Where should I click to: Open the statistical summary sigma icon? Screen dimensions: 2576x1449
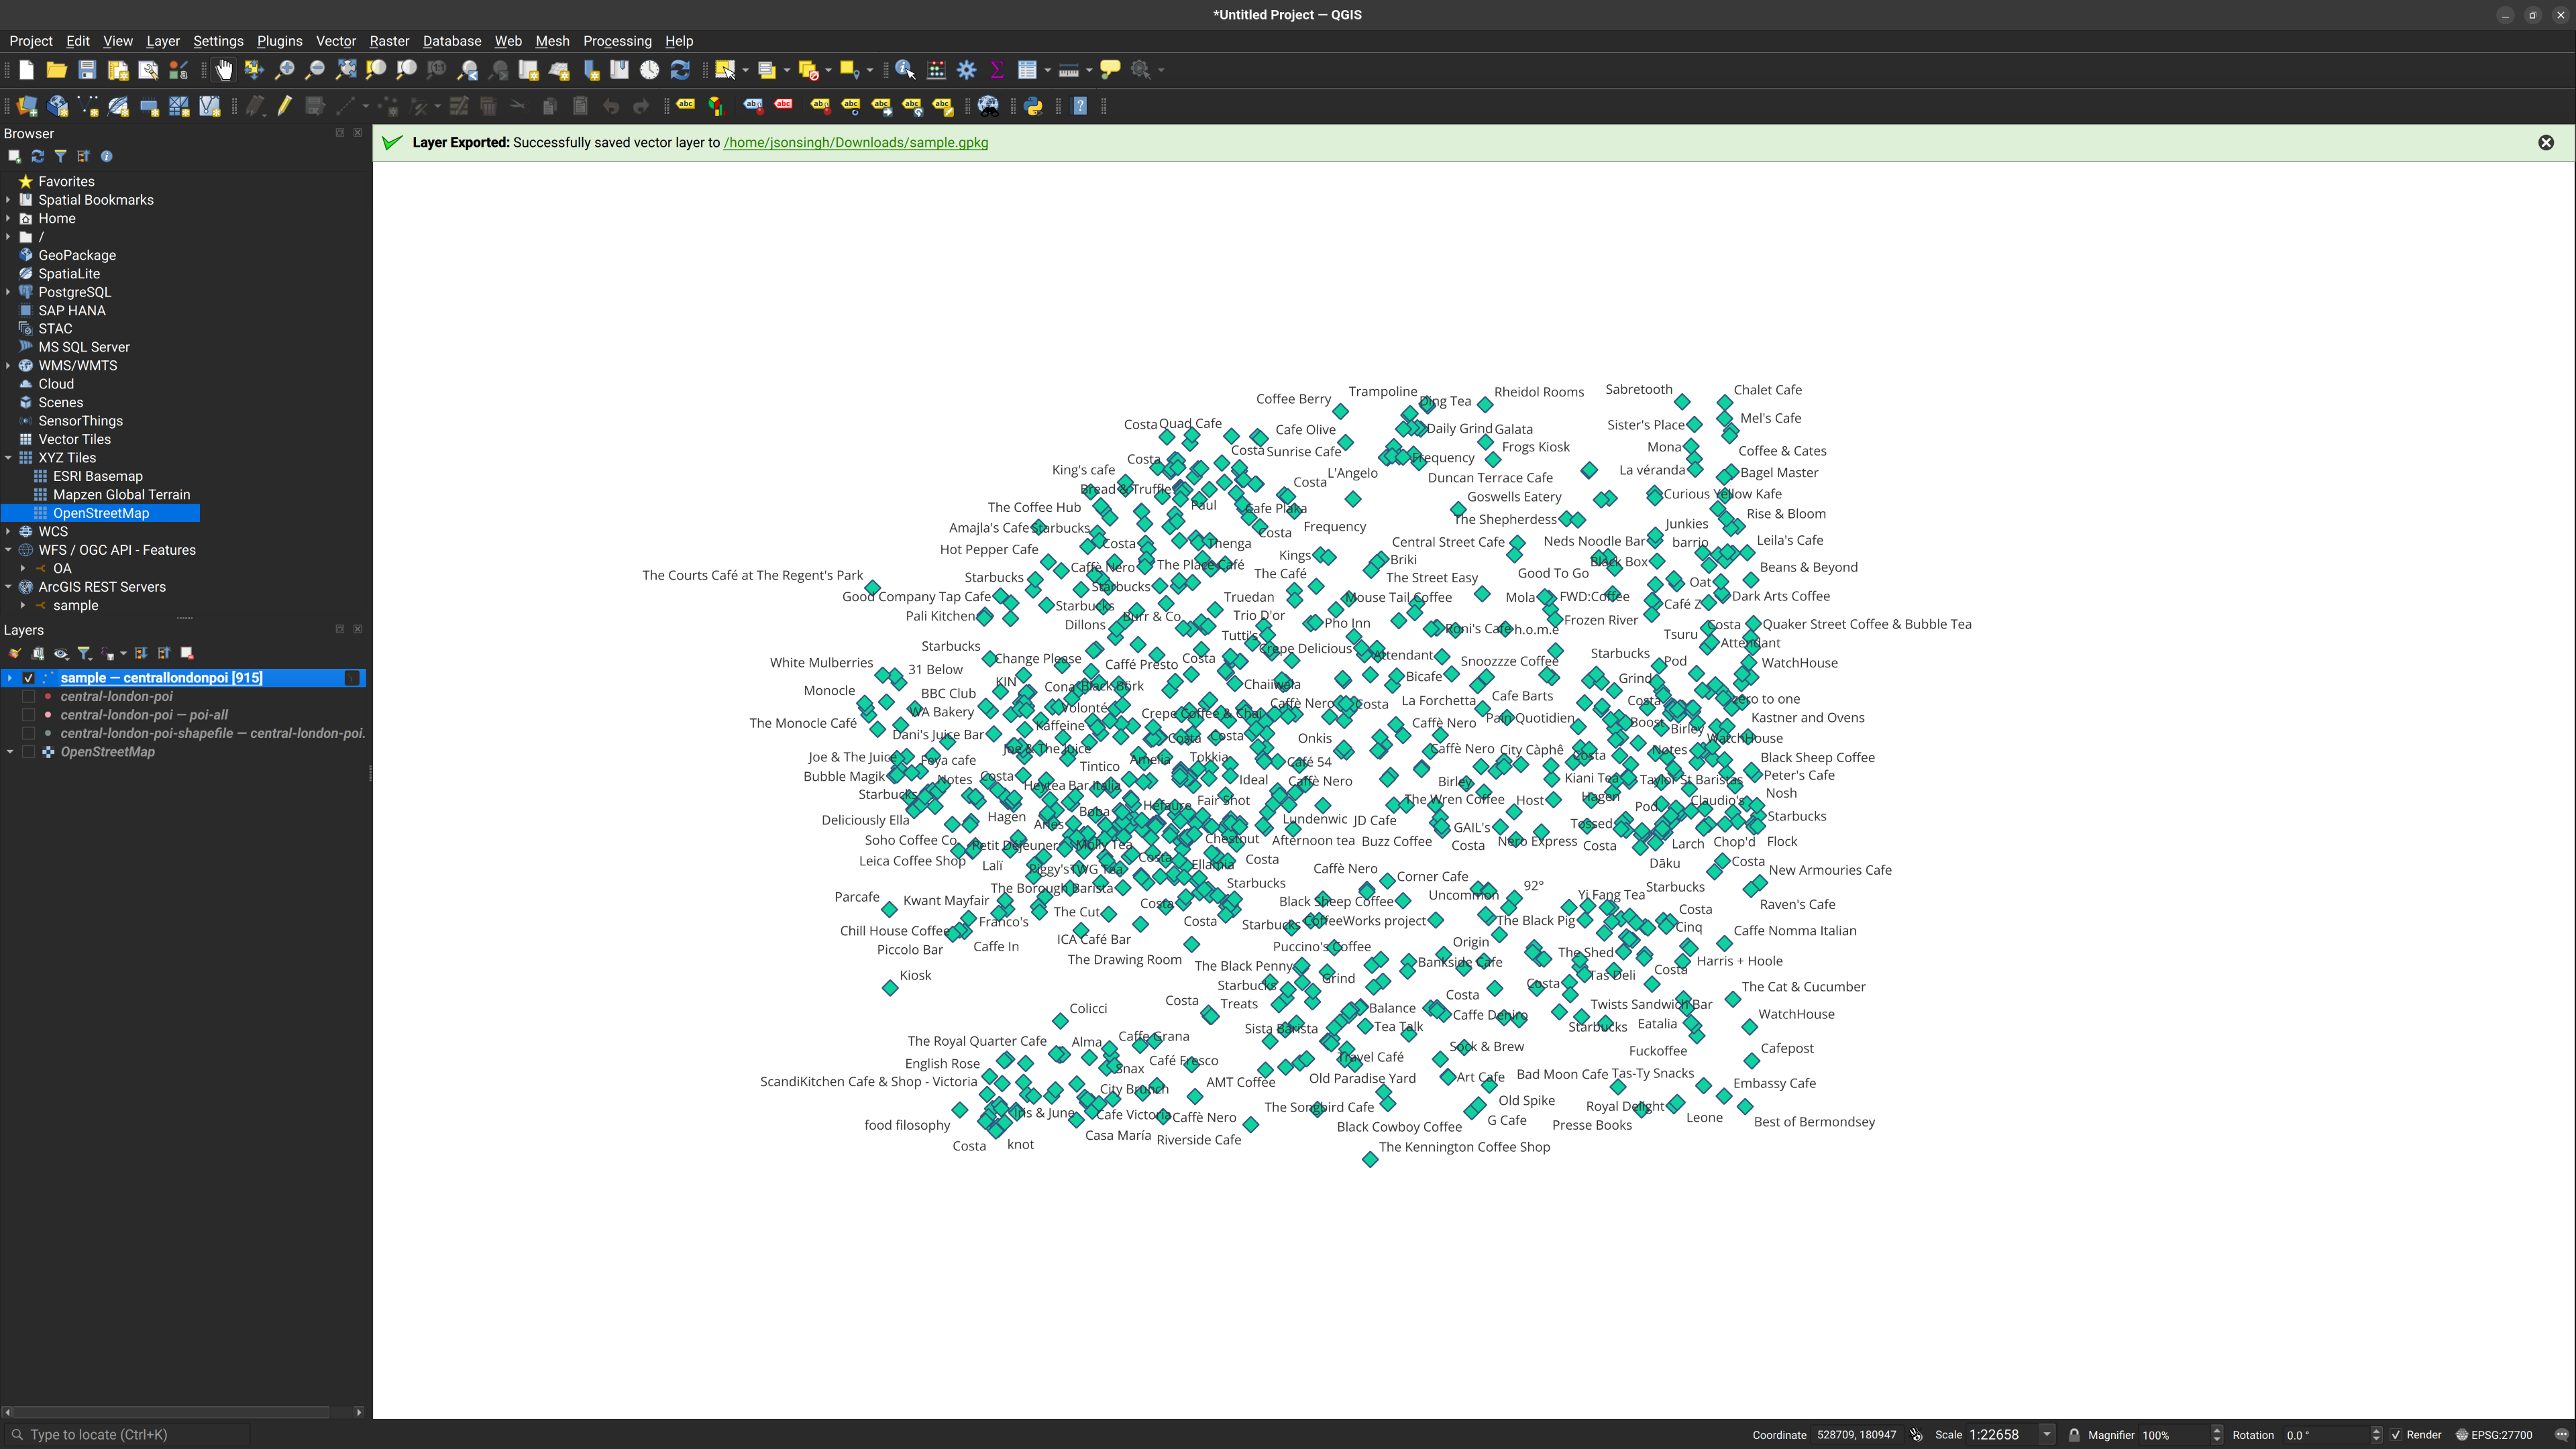pos(997,70)
